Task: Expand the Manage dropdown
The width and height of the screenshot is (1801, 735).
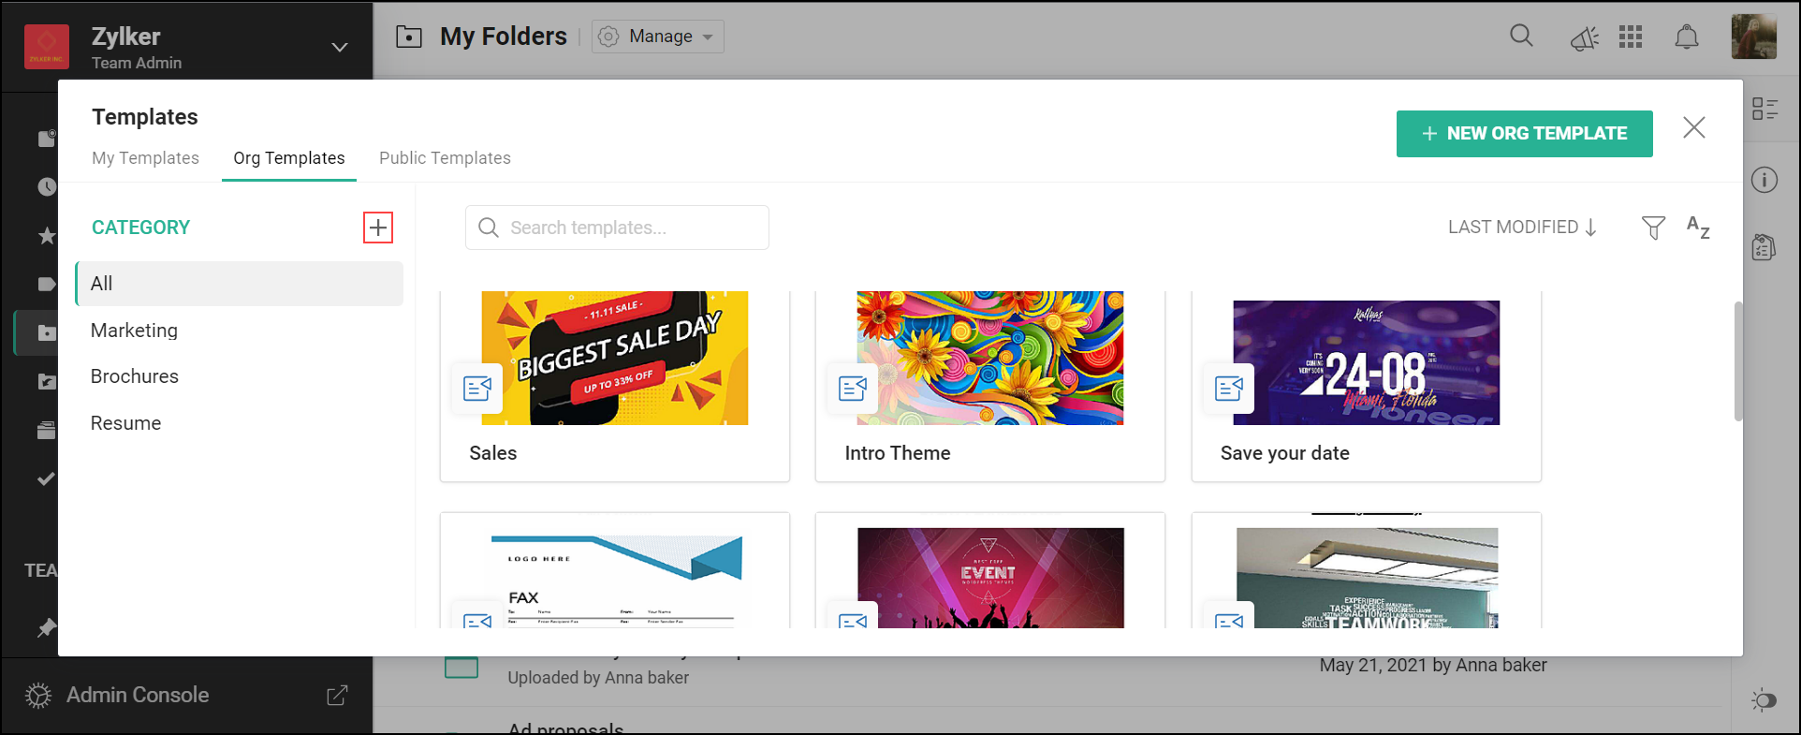Action: click(658, 37)
